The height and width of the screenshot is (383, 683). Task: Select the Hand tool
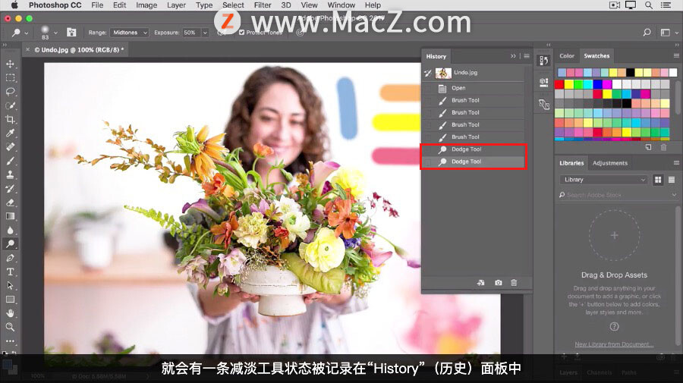[10, 313]
